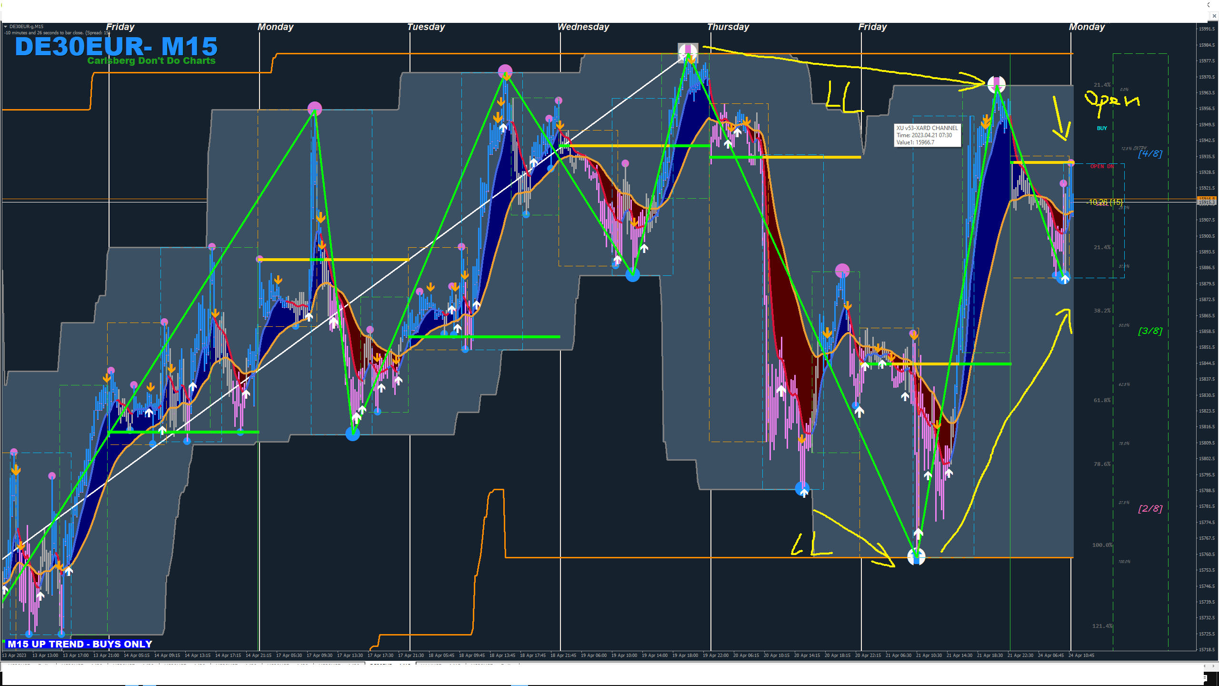Select the green [3/8] level label

tap(1150, 331)
